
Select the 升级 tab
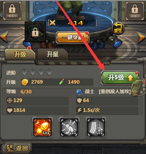[20, 54]
